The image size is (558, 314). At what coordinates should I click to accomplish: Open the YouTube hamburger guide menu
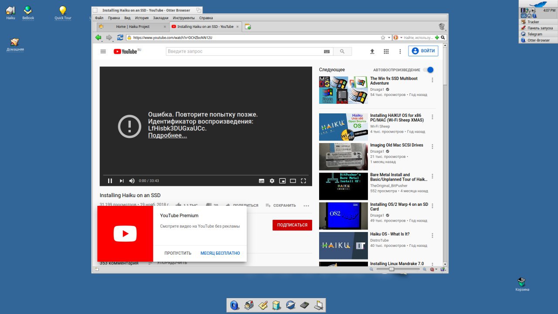click(x=103, y=51)
